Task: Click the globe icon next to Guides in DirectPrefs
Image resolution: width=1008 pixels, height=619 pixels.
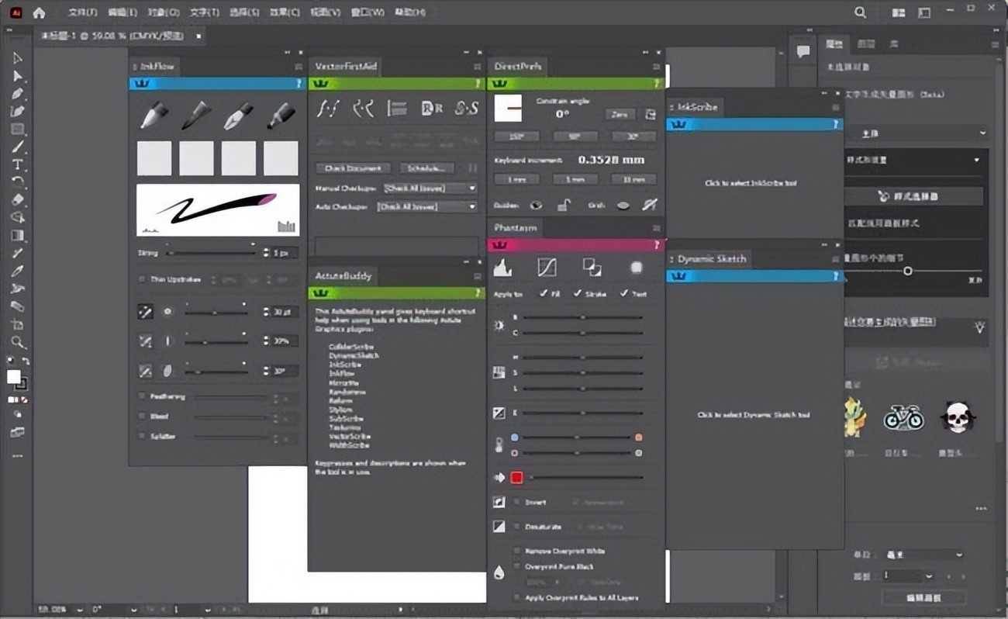Action: [535, 204]
